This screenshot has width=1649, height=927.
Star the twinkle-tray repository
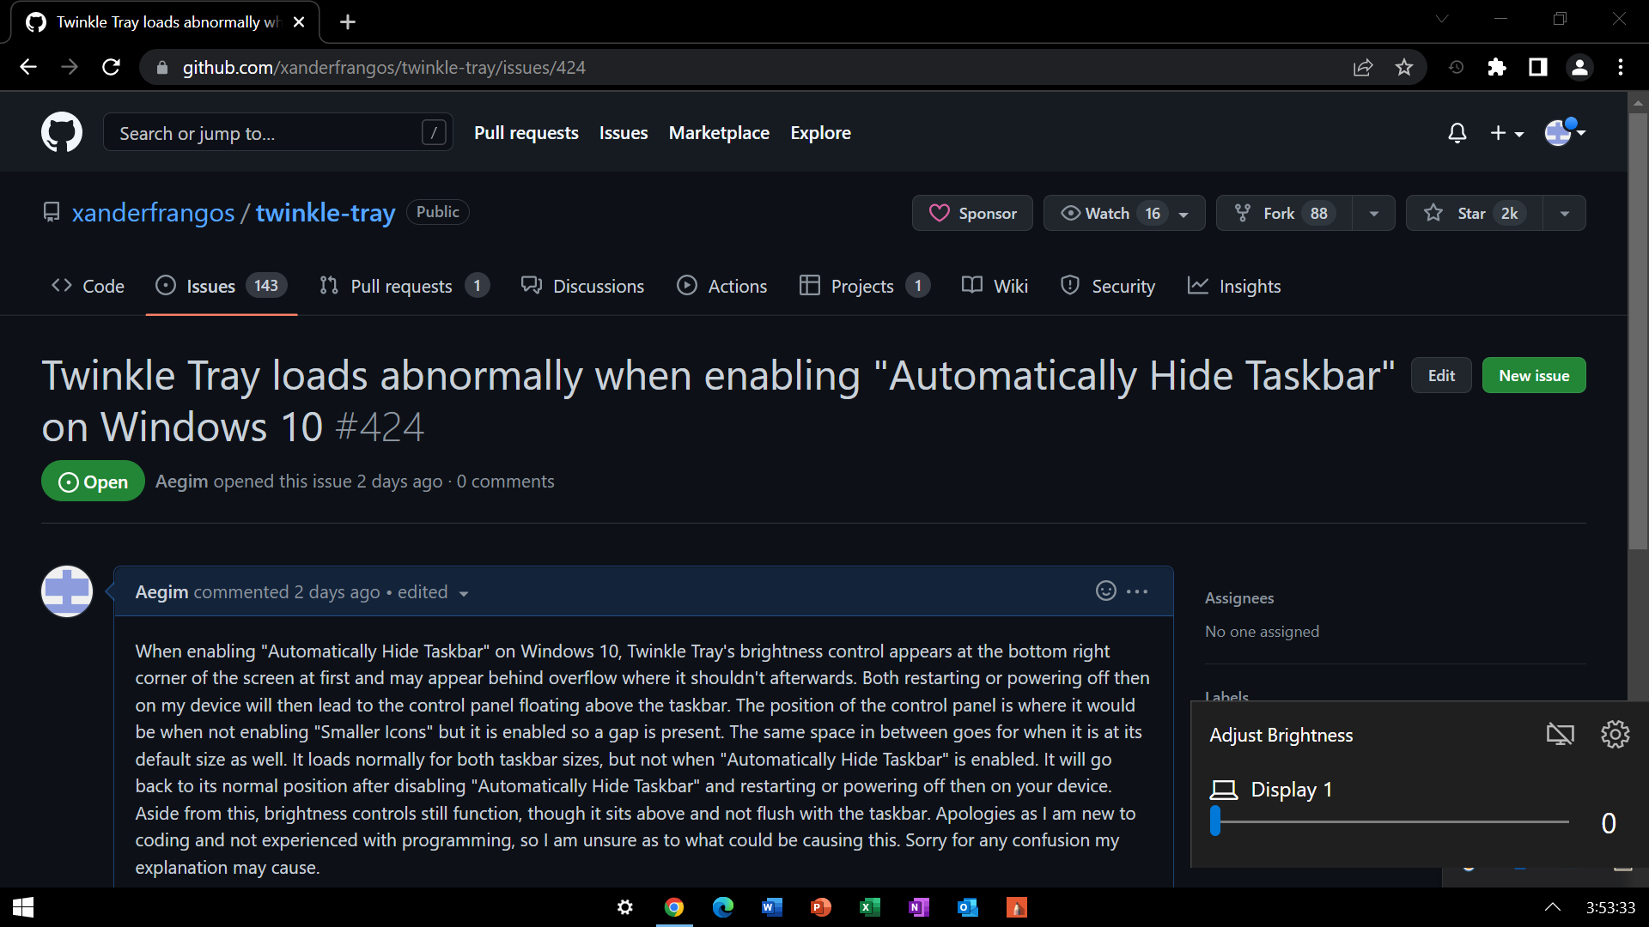pos(1471,213)
